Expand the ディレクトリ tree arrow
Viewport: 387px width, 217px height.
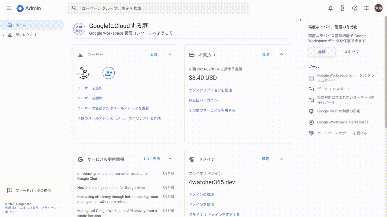[3, 35]
